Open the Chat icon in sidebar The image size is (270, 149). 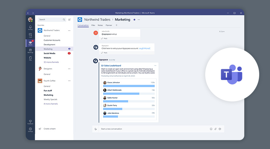click(x=30, y=35)
